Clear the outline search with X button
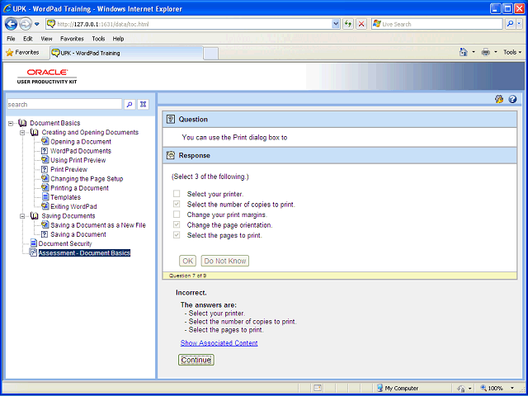The width and height of the screenshot is (528, 396). [x=143, y=105]
